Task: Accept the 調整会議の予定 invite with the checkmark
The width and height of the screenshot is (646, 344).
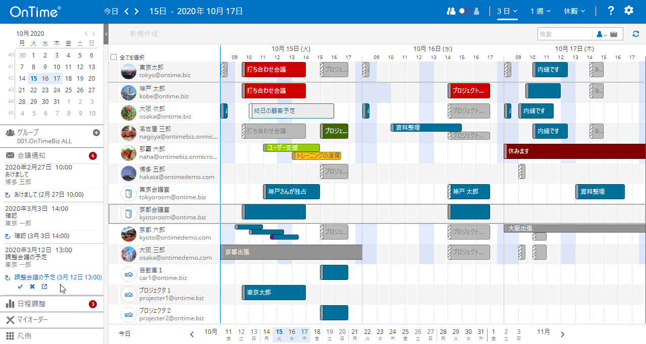Action: tap(20, 286)
